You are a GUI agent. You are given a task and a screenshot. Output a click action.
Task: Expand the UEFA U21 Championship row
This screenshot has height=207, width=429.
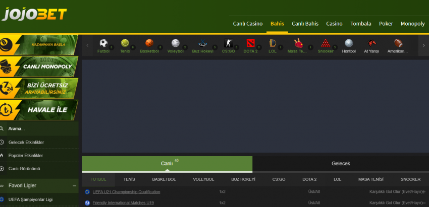click(424, 192)
